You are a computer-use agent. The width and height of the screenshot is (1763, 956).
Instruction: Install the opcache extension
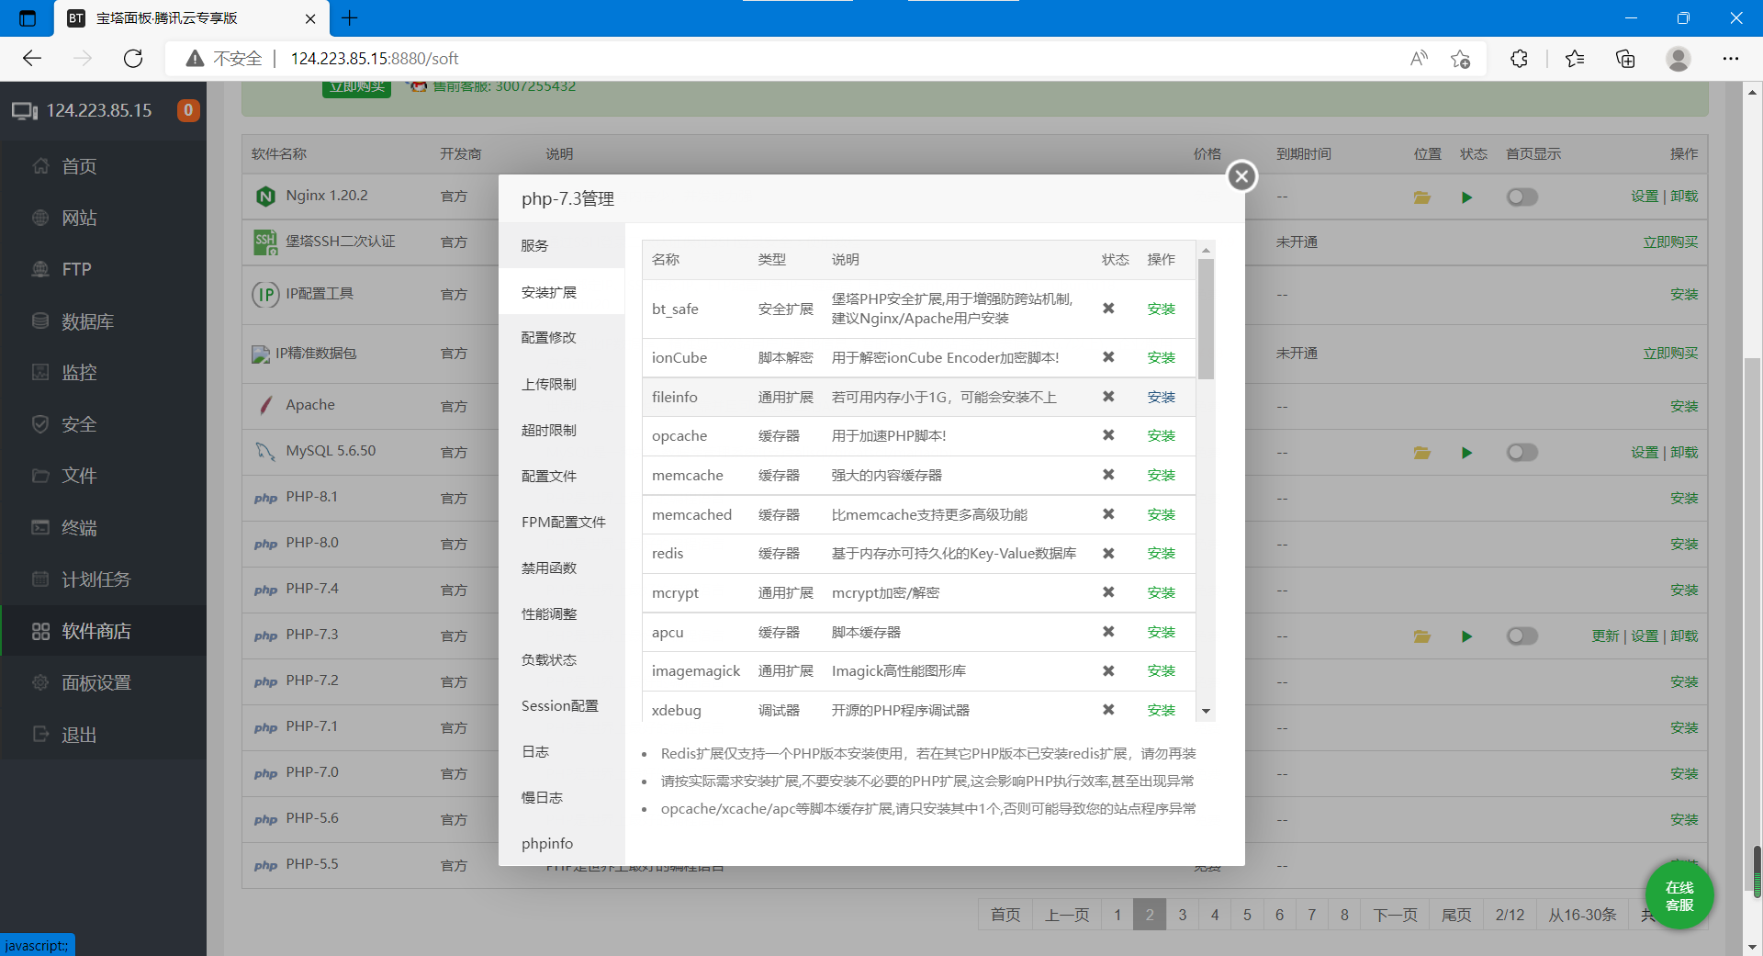(x=1161, y=436)
